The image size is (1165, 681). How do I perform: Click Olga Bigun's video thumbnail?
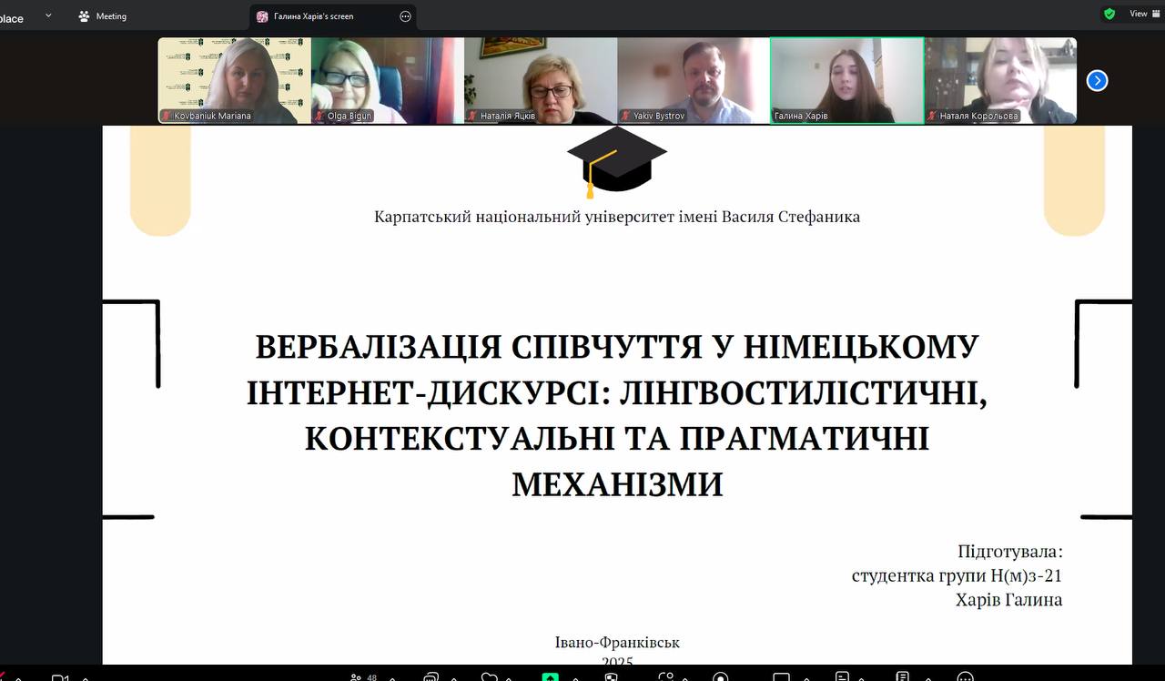click(387, 80)
